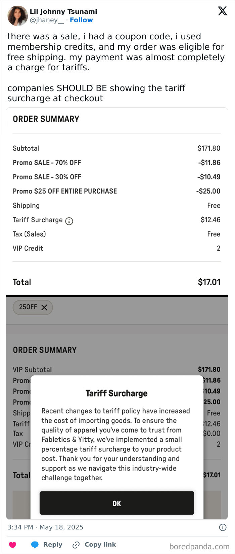Viewport: 235px width, 554px height.
Task: Open the Tariff Surcharge info tooltip icon
Action: pyautogui.click(x=69, y=221)
